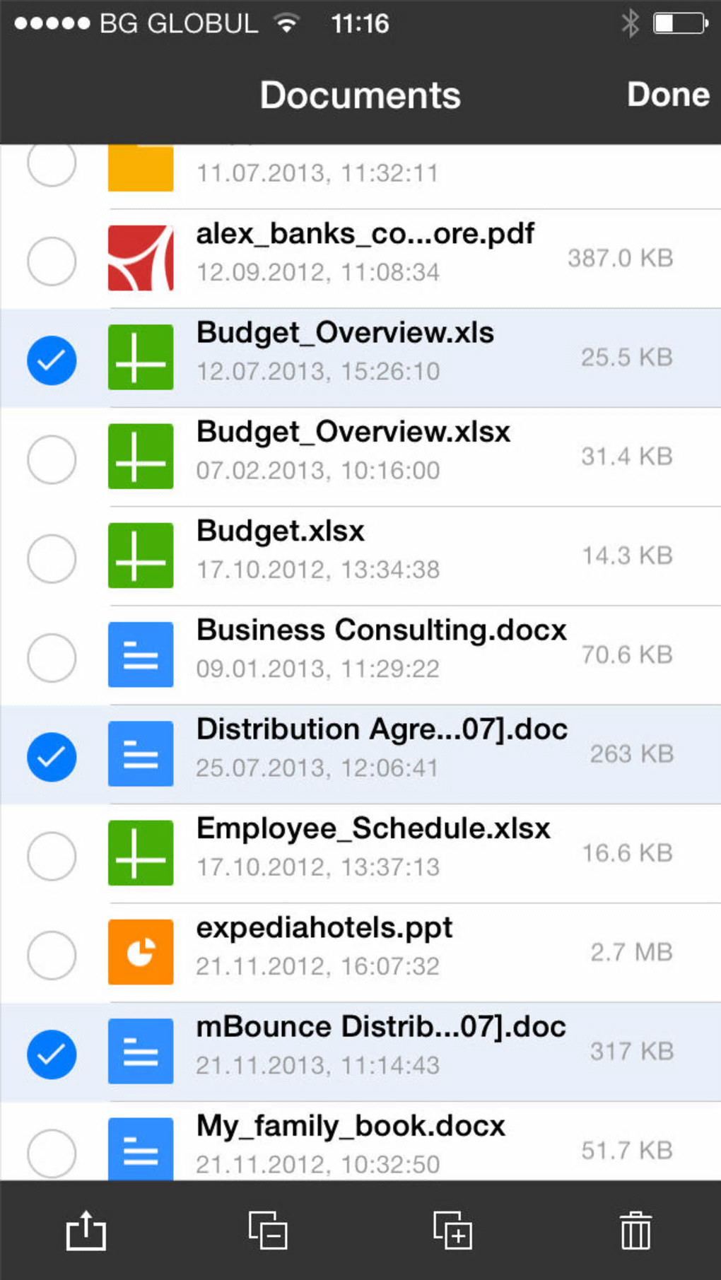The width and height of the screenshot is (721, 1280).
Task: Tap the green spreadsheet icon for Budget.xlsx
Action: (x=141, y=556)
